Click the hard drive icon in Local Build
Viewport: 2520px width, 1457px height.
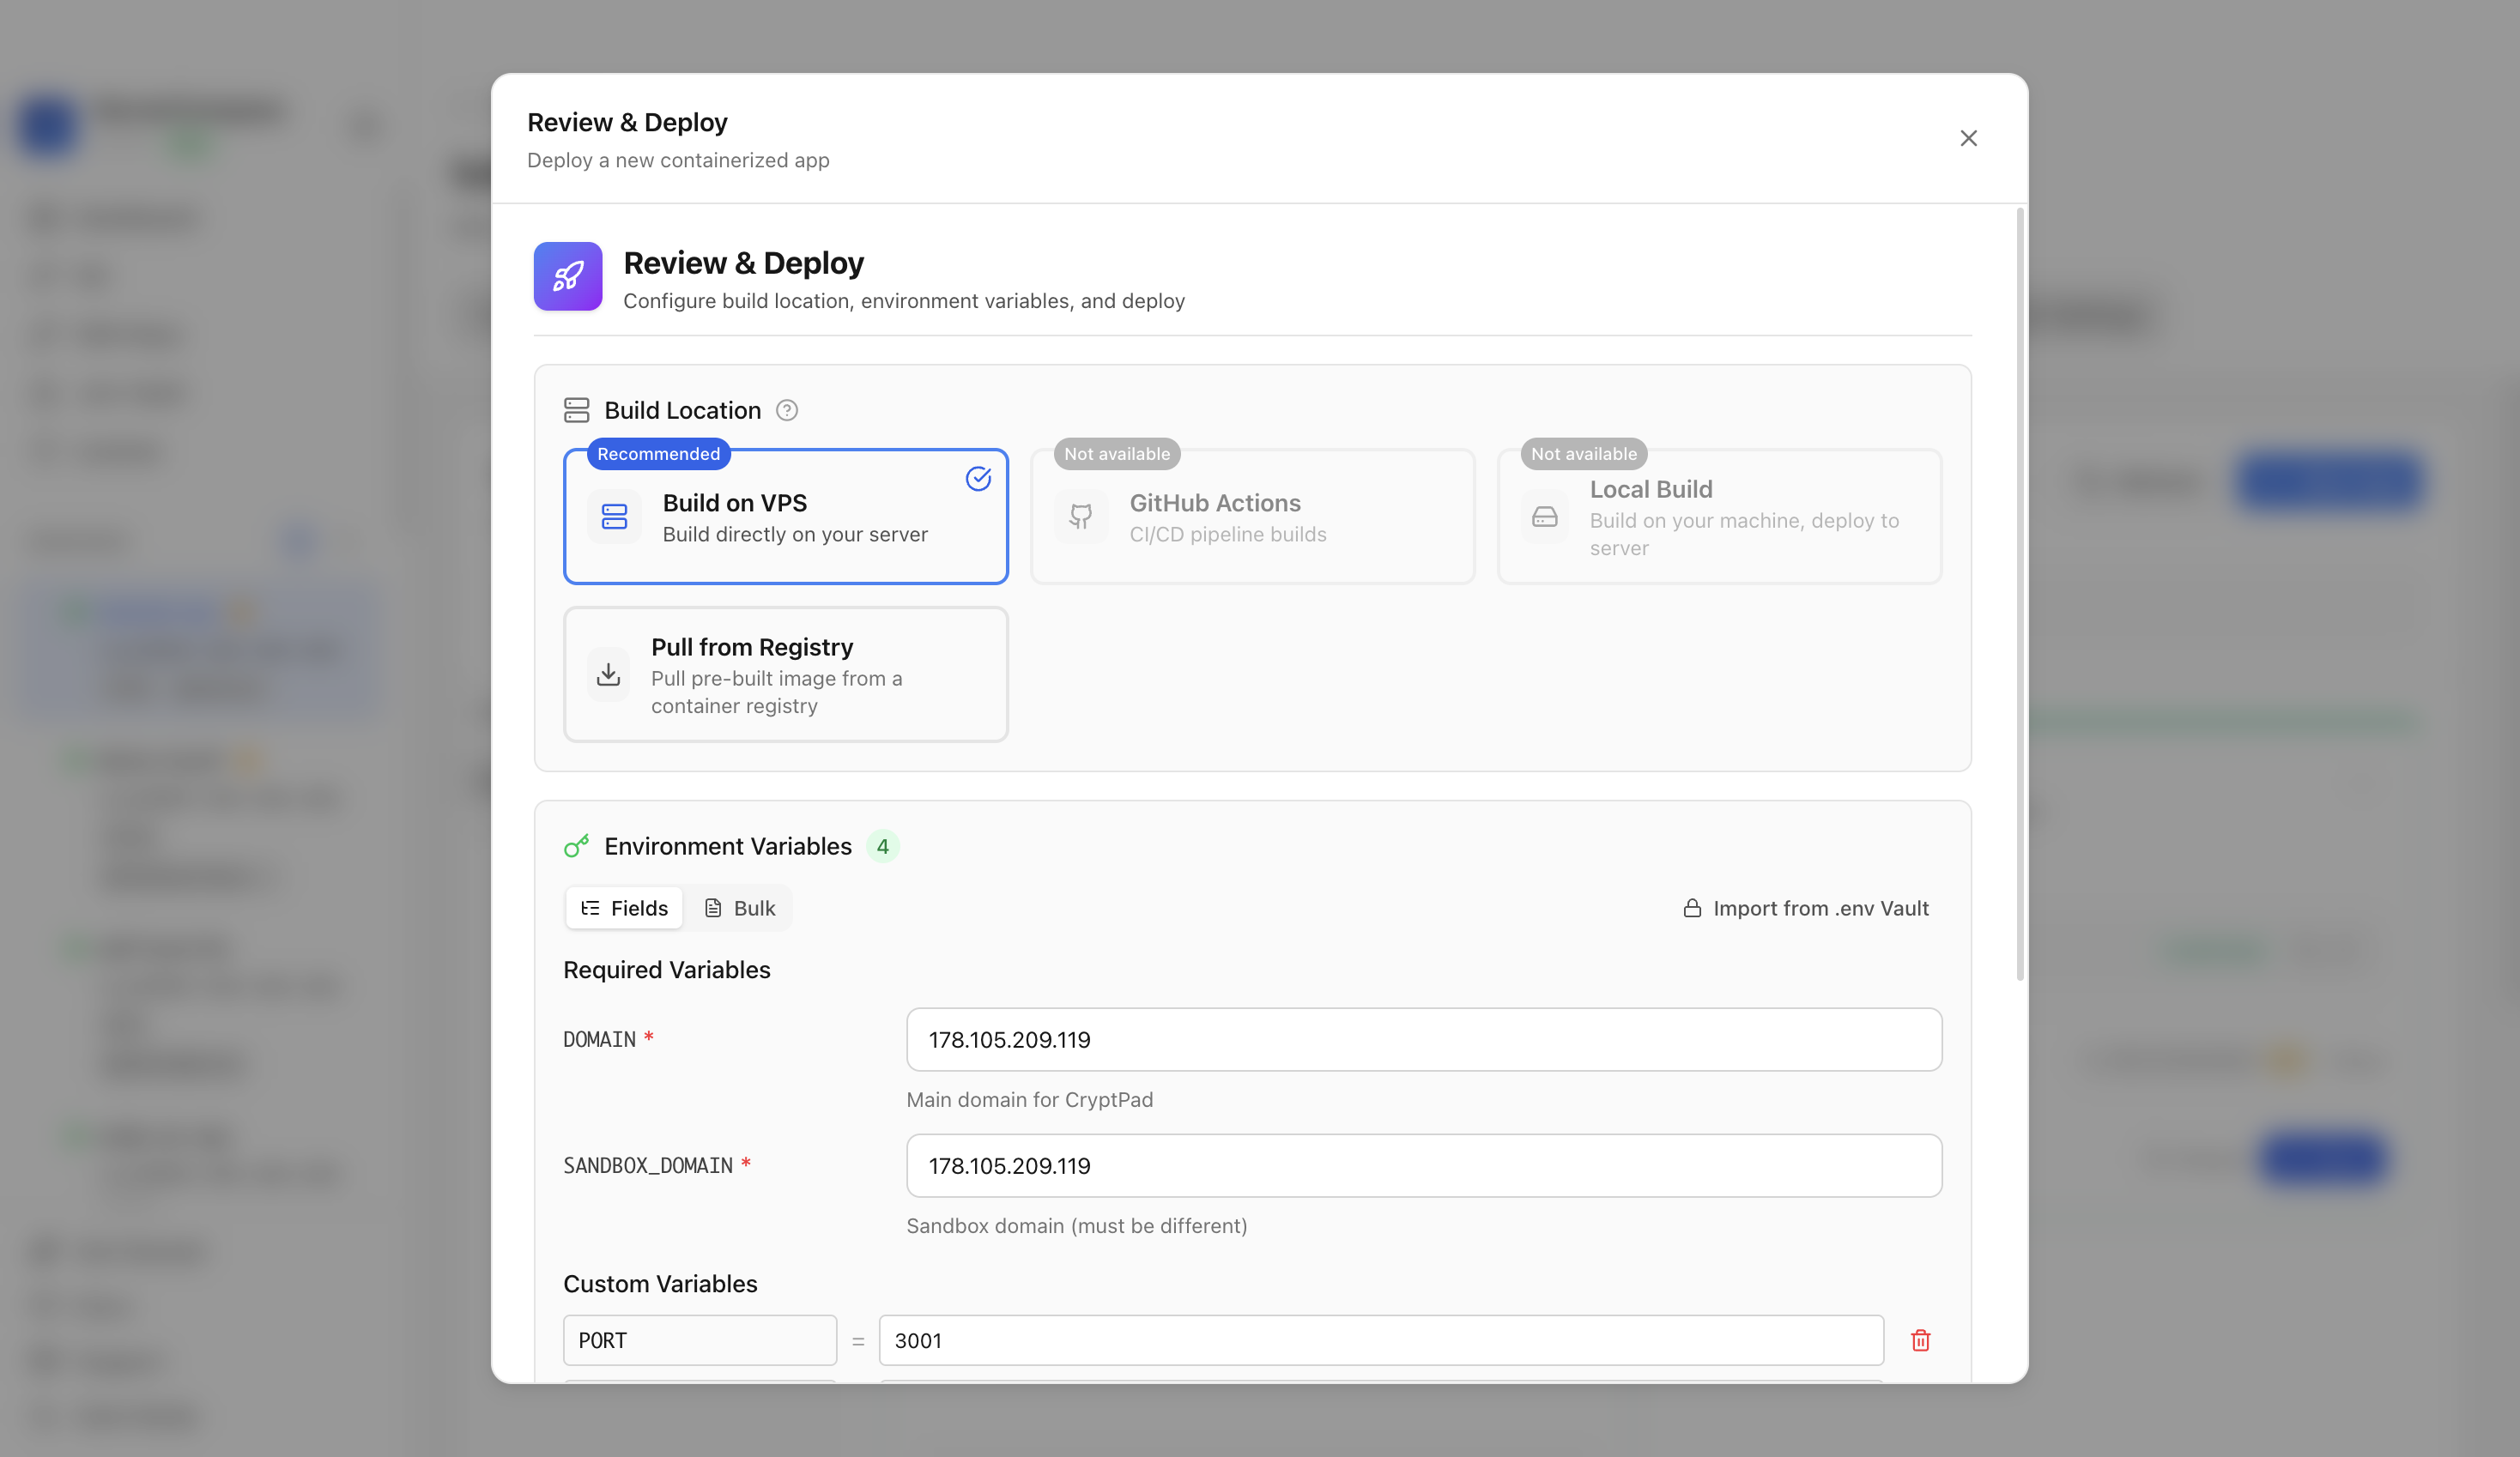pos(1545,517)
